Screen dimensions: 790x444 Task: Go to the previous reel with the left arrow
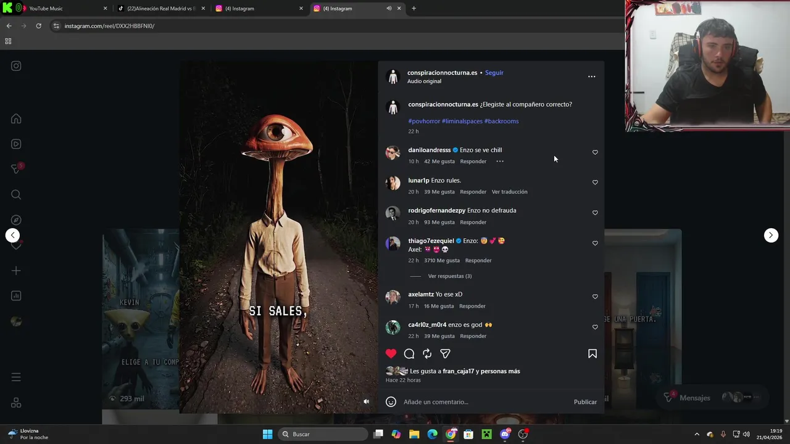(x=12, y=235)
